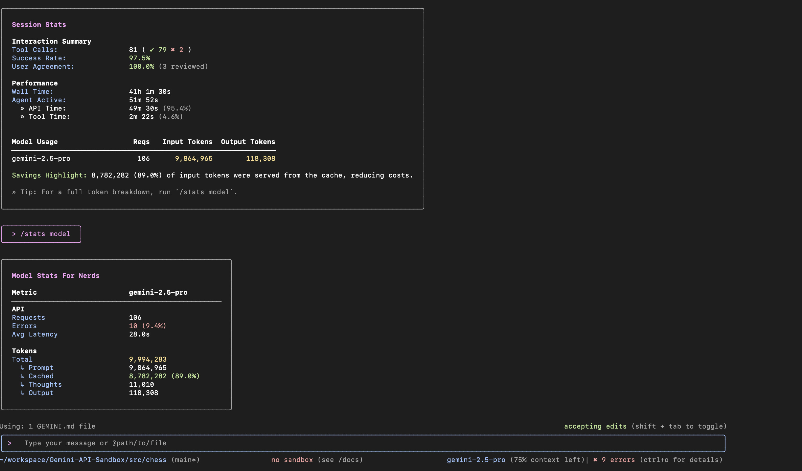The image size is (802, 471).
Task: Click 'no sandbox' status text
Action: [x=292, y=460]
